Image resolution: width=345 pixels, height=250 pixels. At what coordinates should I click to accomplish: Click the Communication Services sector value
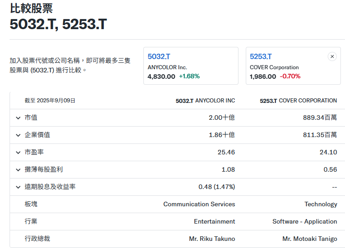199,204
